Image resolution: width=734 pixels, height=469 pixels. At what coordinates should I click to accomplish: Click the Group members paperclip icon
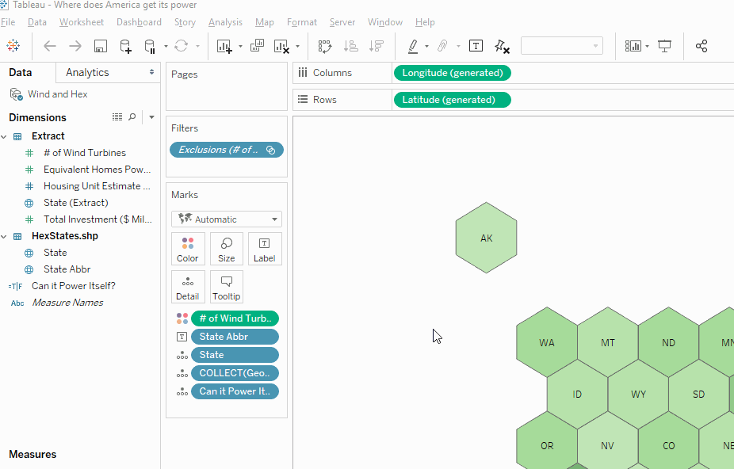[442, 46]
